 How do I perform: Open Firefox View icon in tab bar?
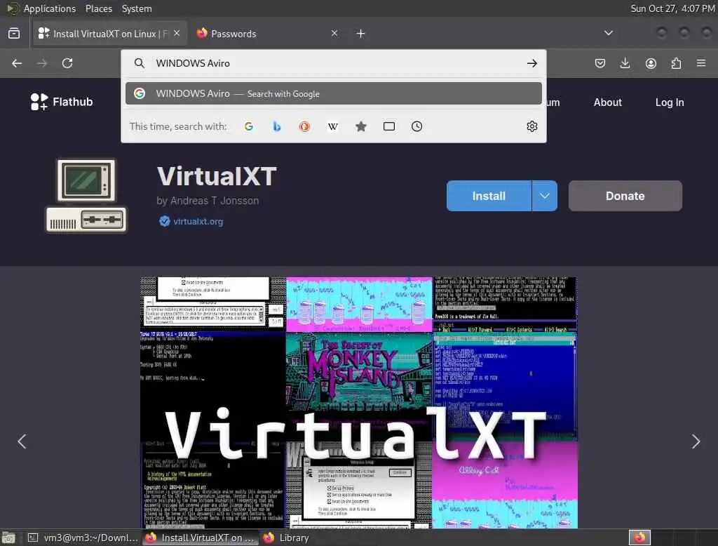[14, 34]
